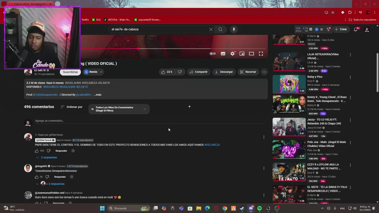Open Polo Joa - Malo video thumbnail

[x=289, y=150]
